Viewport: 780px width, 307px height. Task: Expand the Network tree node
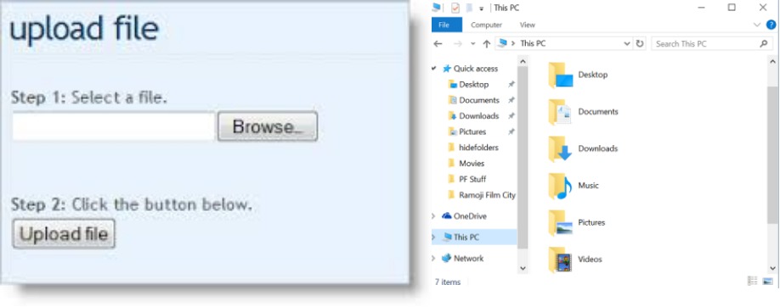433,259
